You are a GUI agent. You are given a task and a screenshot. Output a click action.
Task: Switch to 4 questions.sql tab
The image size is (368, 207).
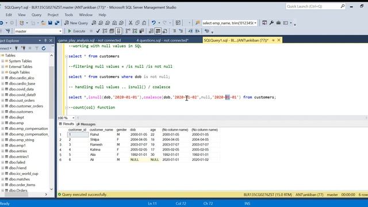tap(162, 40)
